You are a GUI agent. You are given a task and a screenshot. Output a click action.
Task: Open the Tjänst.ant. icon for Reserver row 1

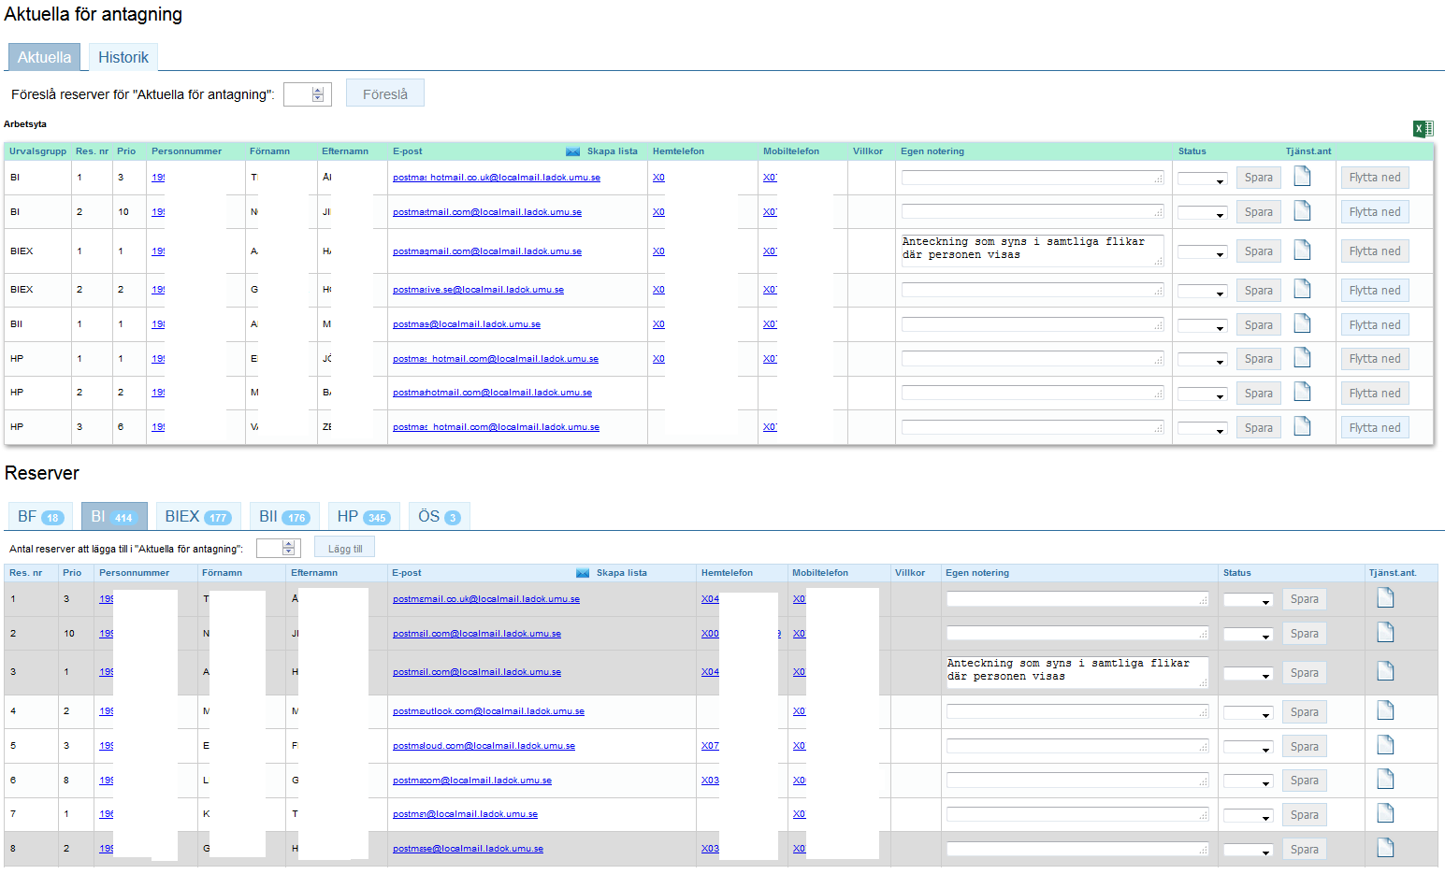click(1385, 597)
